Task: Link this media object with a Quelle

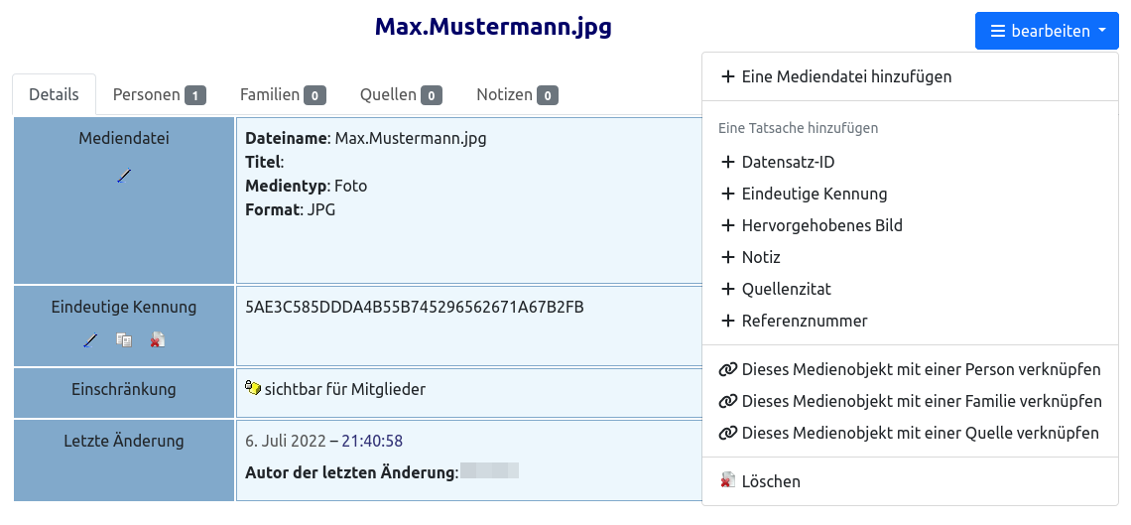Action: coord(911,433)
